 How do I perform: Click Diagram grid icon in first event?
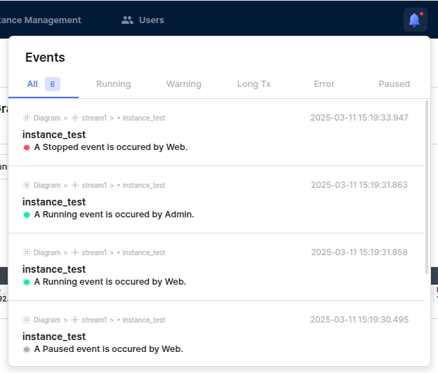(27, 118)
